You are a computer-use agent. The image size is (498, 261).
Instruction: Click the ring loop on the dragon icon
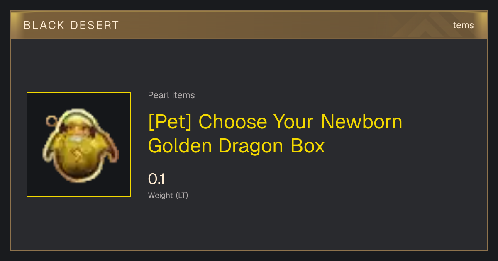51,121
